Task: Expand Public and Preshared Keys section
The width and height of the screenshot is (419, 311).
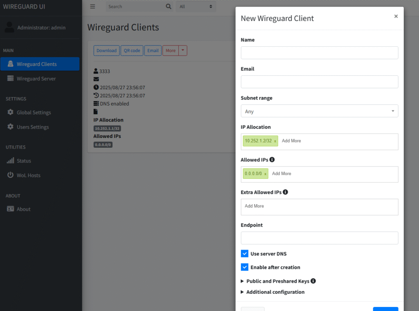Action: pos(277,281)
